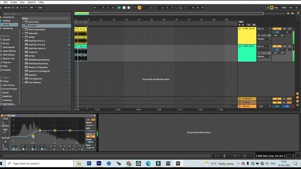Toggle track activator 2 on SHE_Bass
Screen dimensions: 301x169
[x=277, y=46]
